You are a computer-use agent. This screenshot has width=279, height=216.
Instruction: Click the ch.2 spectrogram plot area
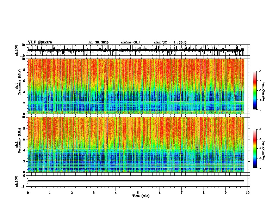[136, 145]
